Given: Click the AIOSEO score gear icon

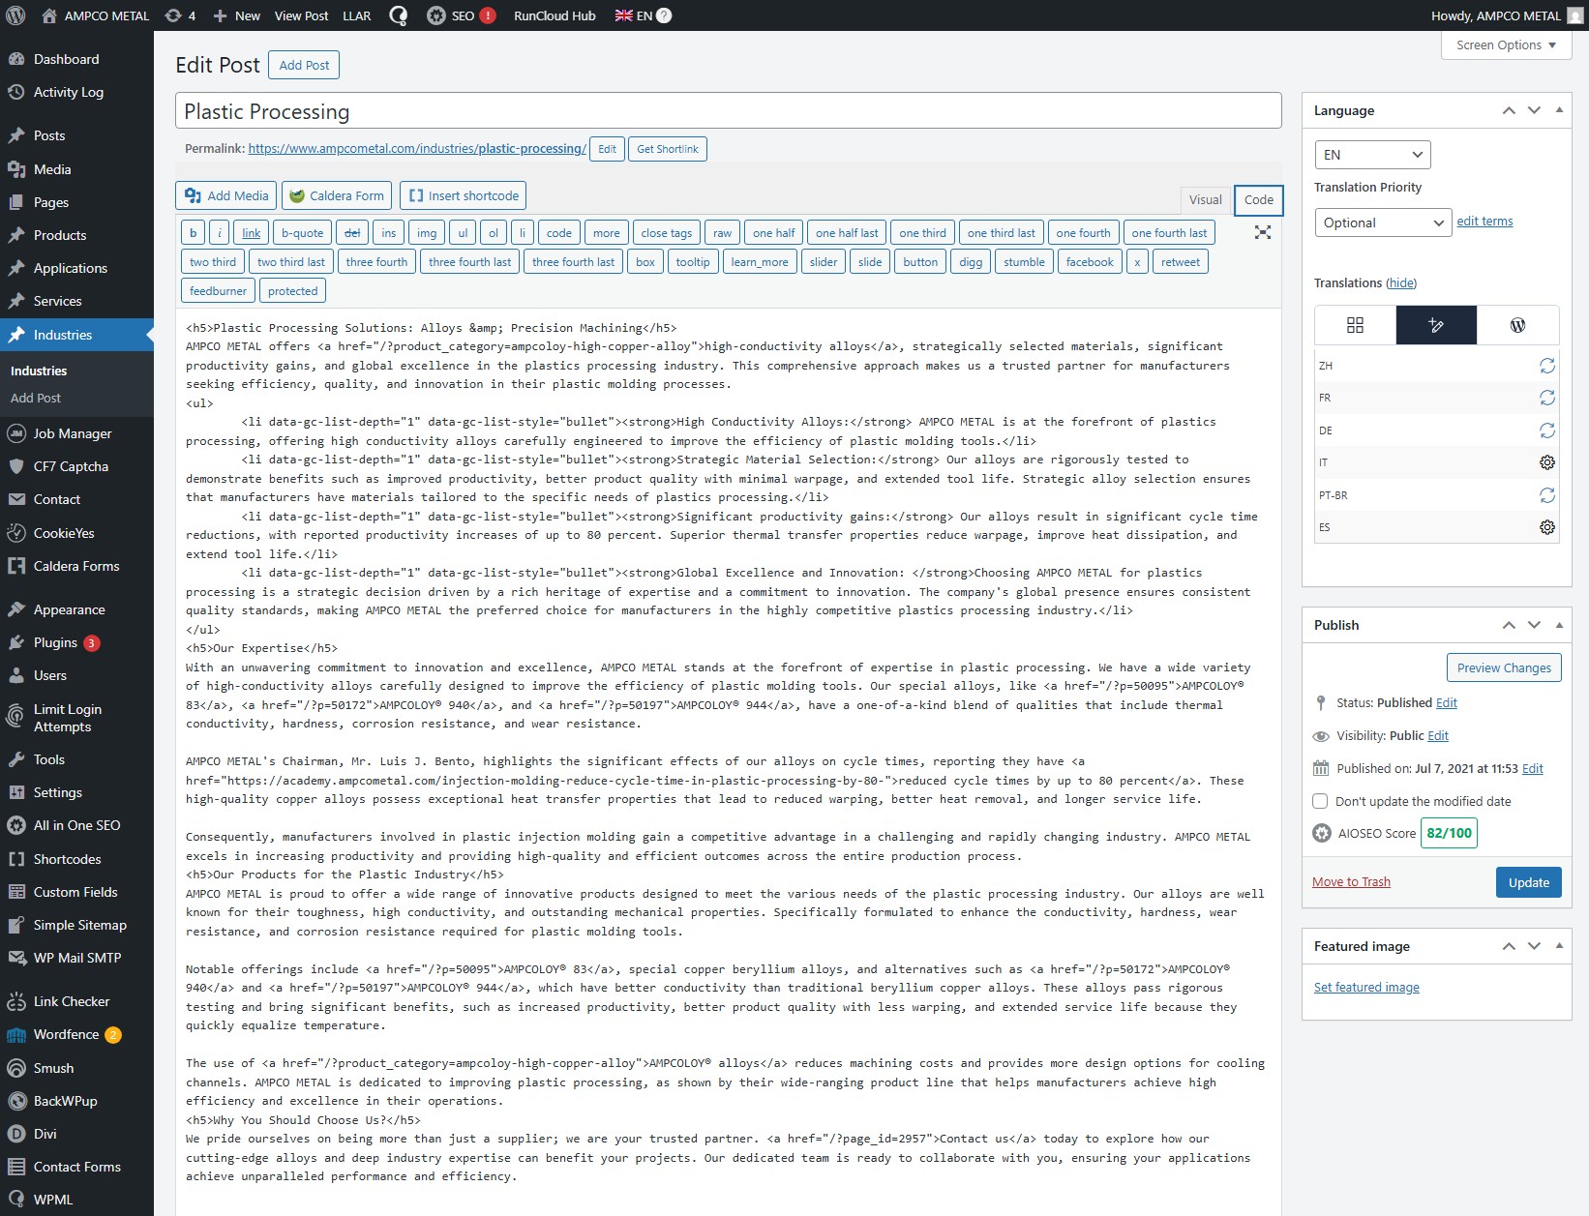Looking at the screenshot, I should 1322,833.
